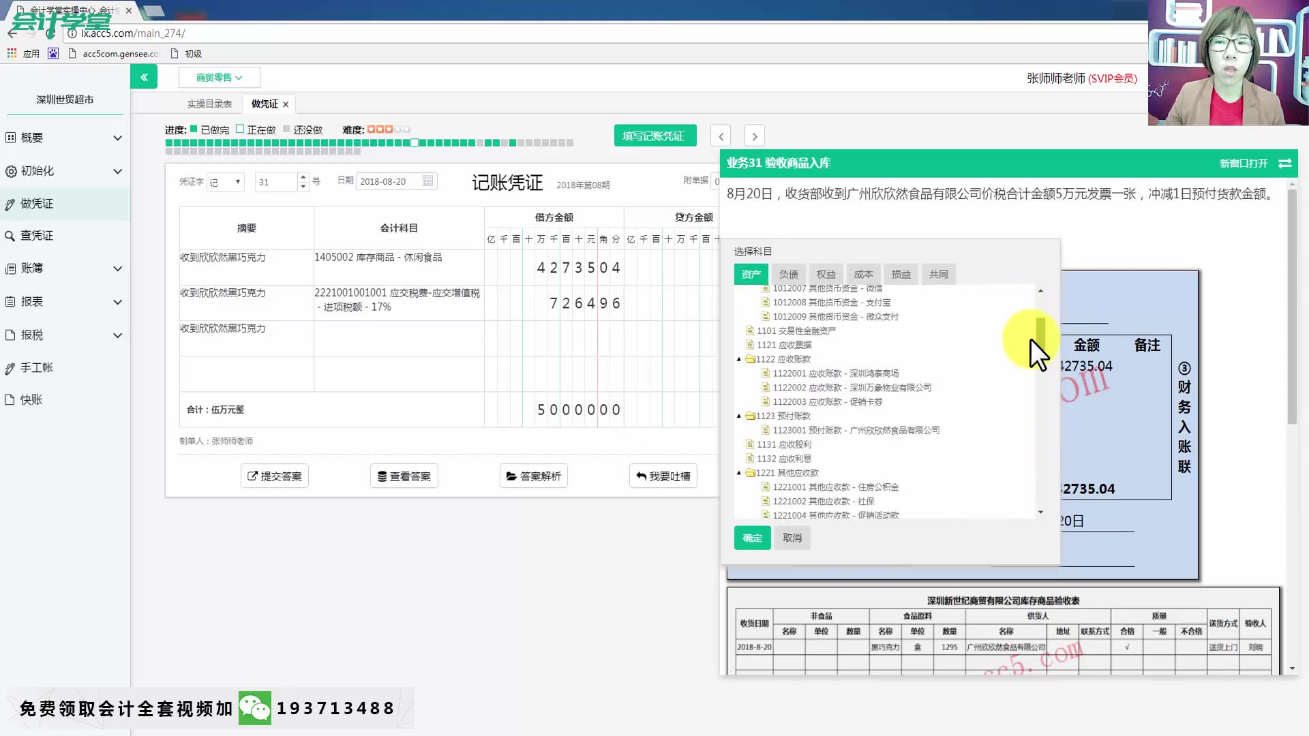
Task: Click 提交答案 button
Action: pyautogui.click(x=275, y=476)
